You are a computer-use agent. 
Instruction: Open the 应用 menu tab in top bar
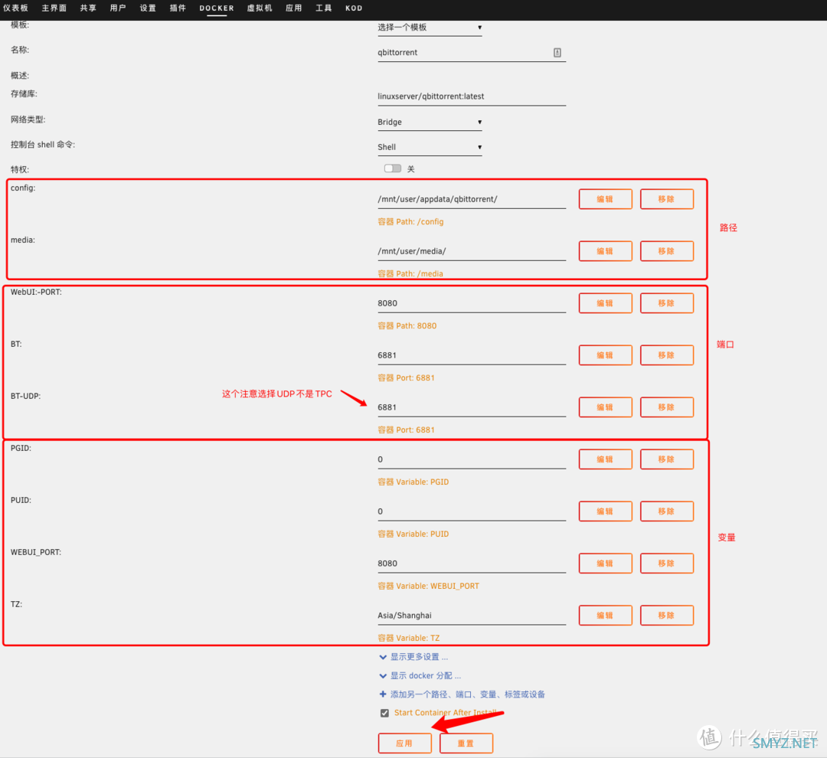[x=294, y=8]
